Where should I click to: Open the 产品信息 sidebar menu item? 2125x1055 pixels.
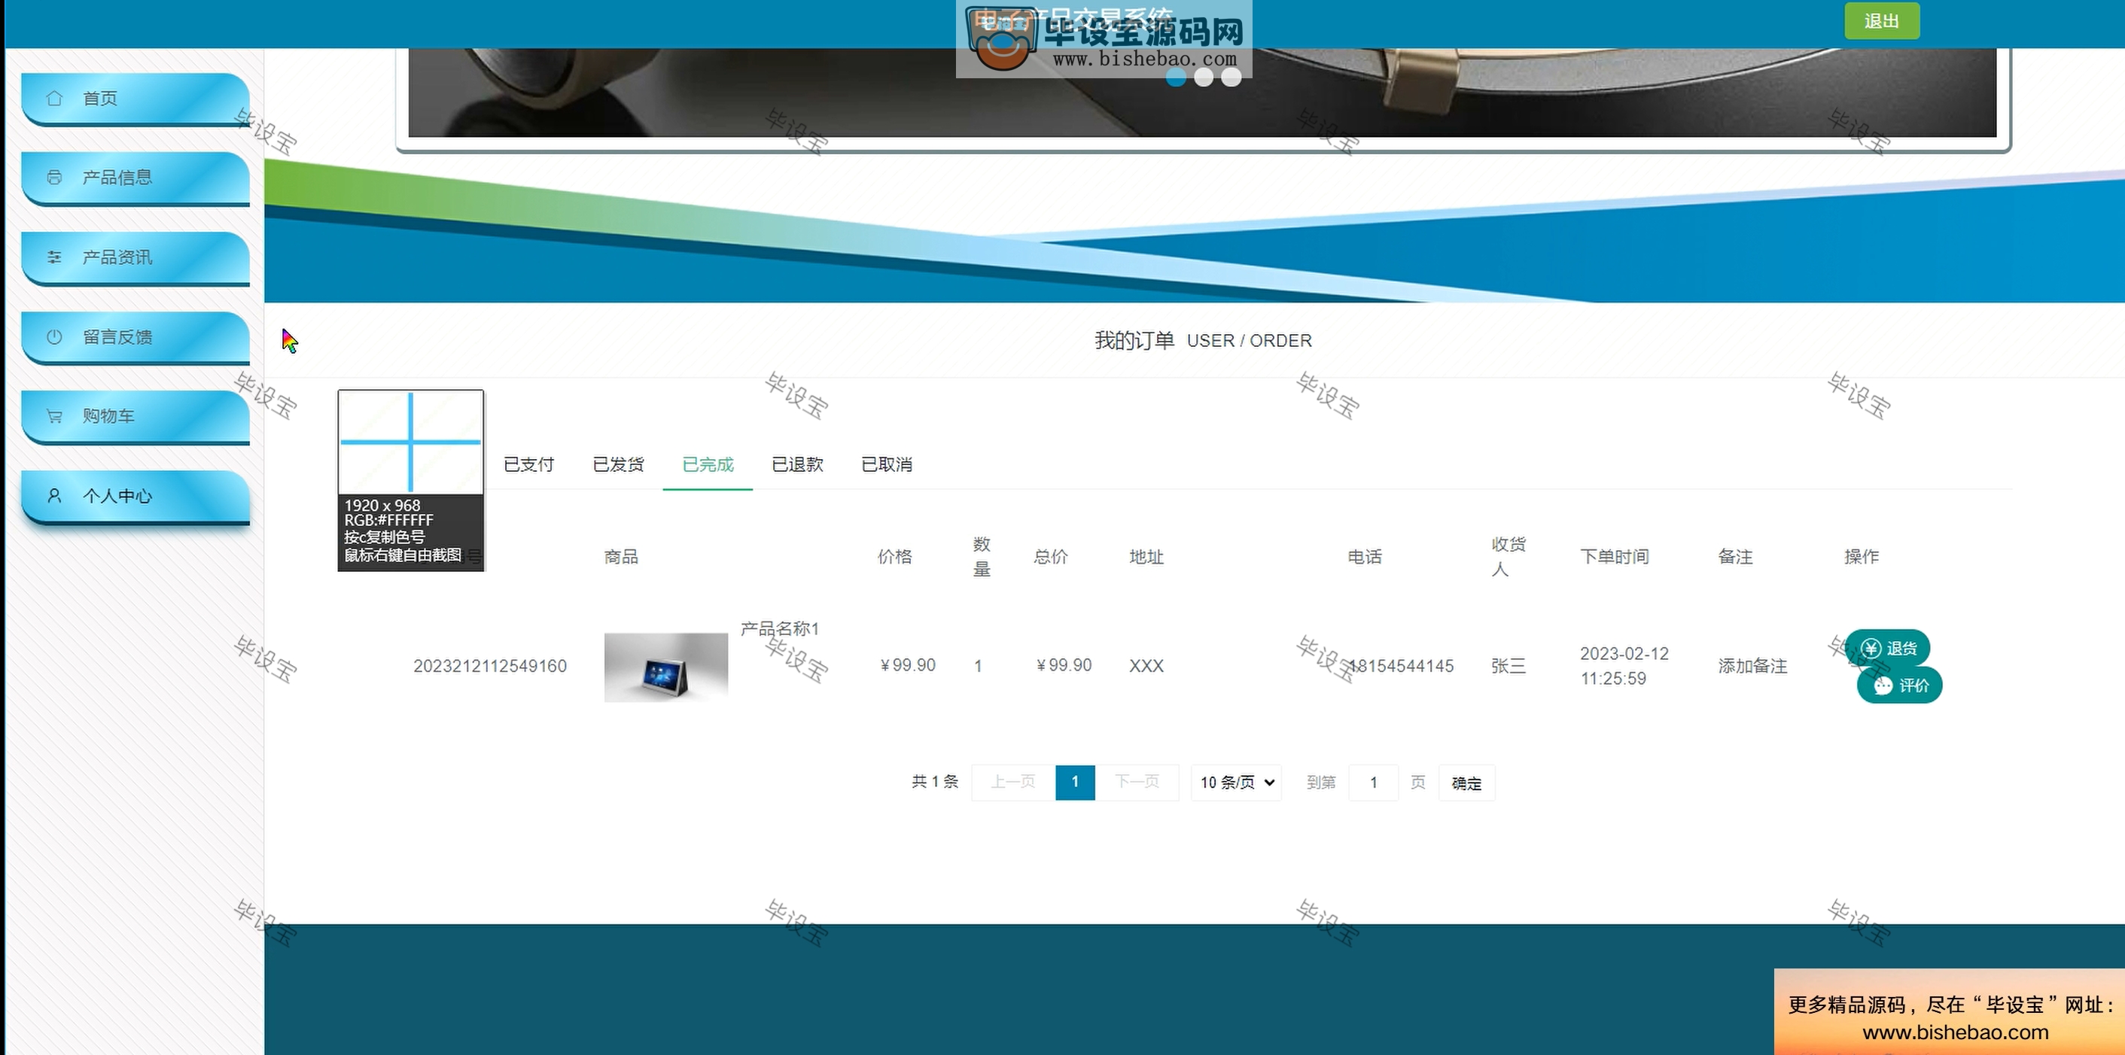[135, 178]
